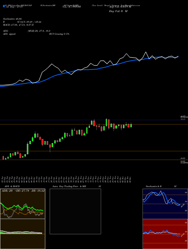Click the "Avg Vol: 0.019 M" text

click(x=120, y=7)
